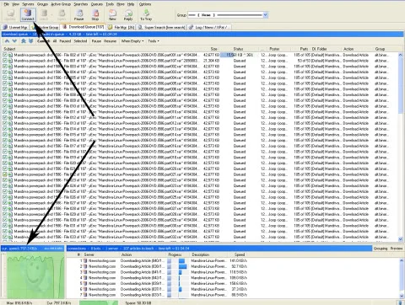Uncheck the File 017 of 107 row
Screen dimensions: 405x305
click(x=5, y=146)
